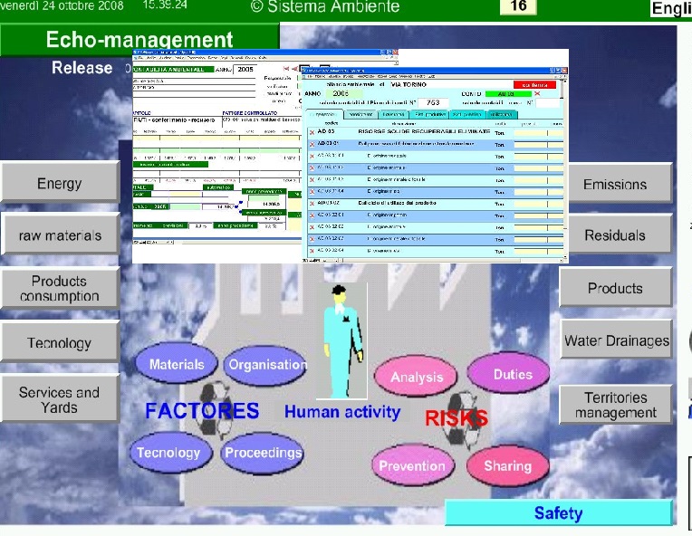Click the Echo-management header tab
Screen dimensions: 692x536
(x=139, y=40)
